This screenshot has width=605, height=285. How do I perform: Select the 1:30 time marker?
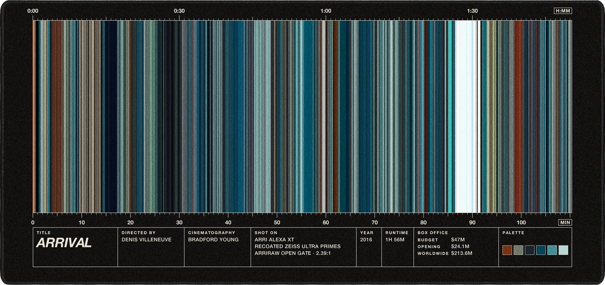click(472, 11)
